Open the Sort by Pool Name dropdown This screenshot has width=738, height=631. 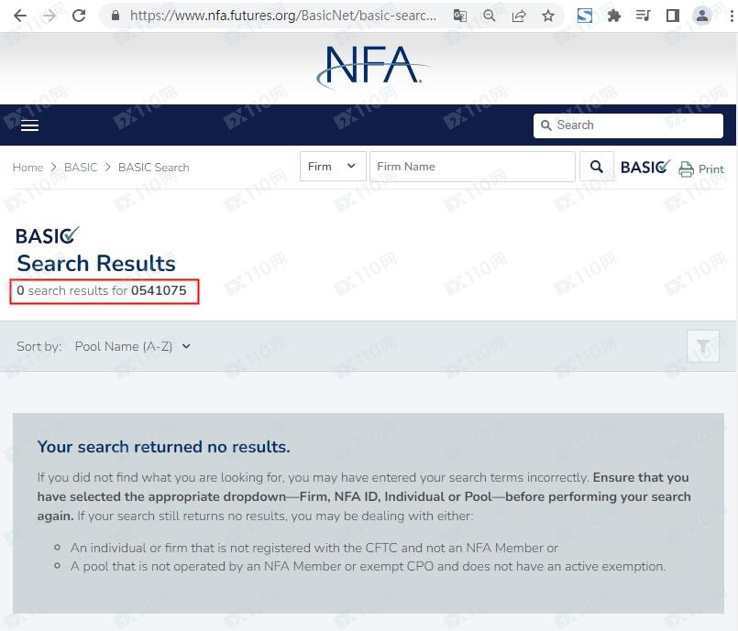[x=133, y=346]
